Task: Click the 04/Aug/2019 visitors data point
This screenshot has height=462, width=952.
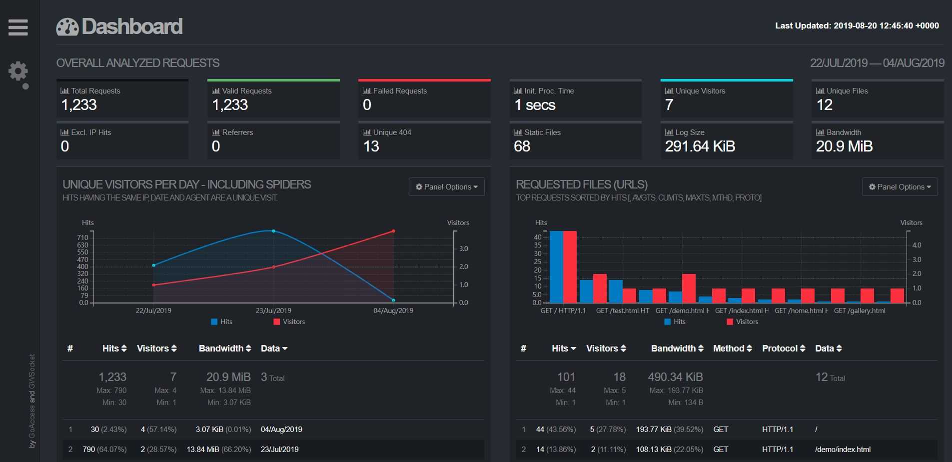Action: pos(393,231)
